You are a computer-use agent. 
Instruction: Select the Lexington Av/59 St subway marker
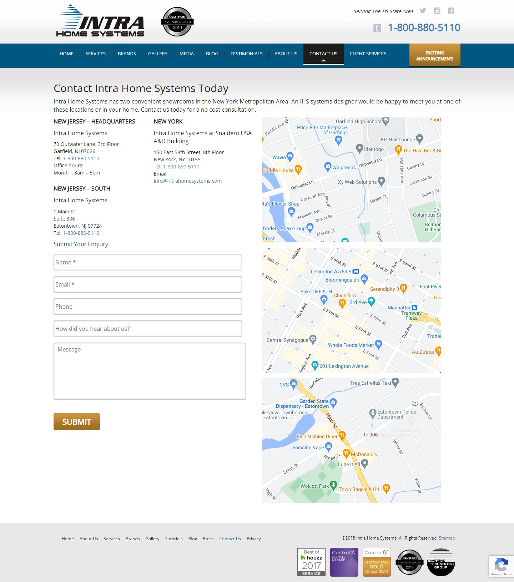point(356,272)
